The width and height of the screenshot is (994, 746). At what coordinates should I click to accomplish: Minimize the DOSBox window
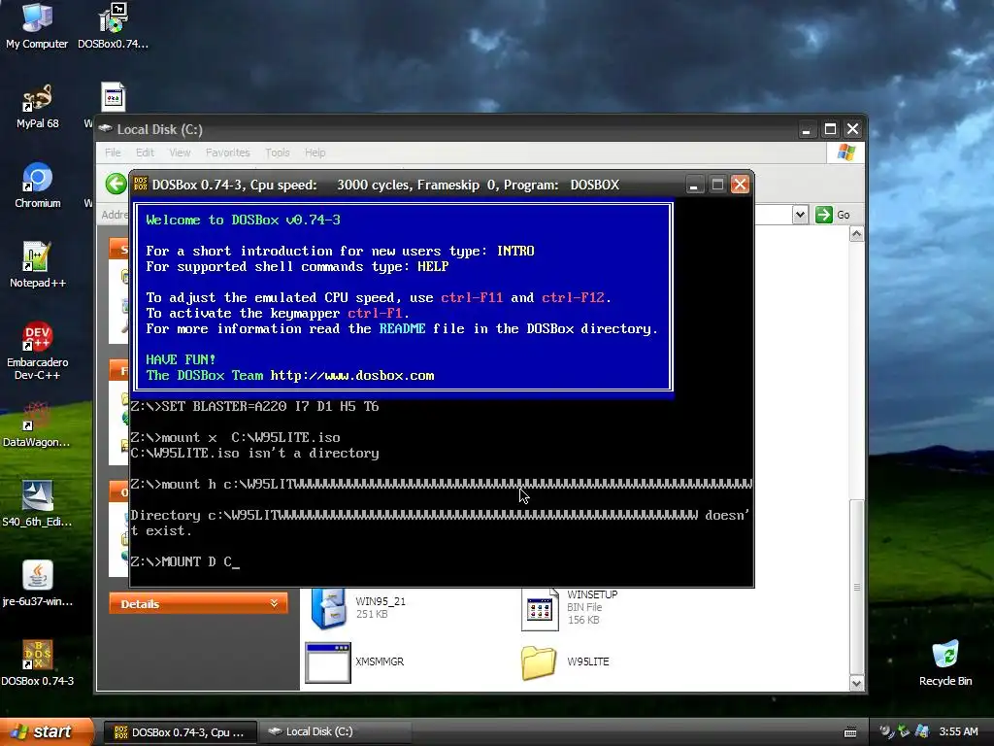click(x=694, y=185)
